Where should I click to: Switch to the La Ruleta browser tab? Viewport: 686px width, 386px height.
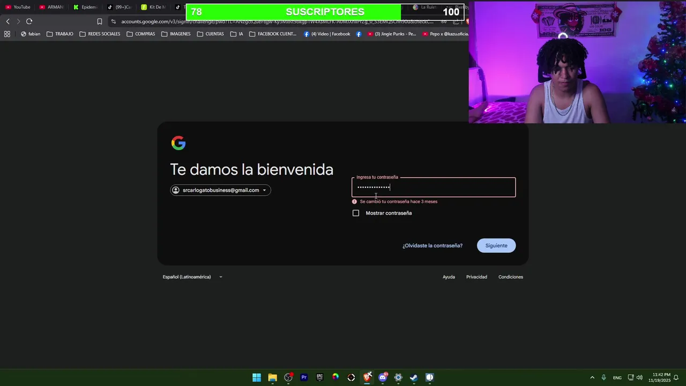(x=426, y=7)
